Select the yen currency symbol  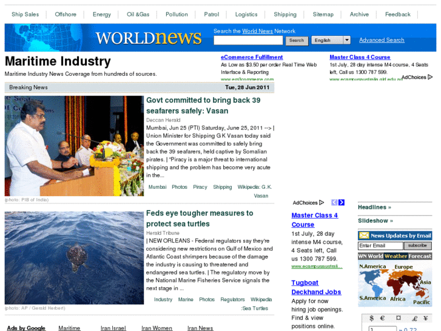pos(426,318)
